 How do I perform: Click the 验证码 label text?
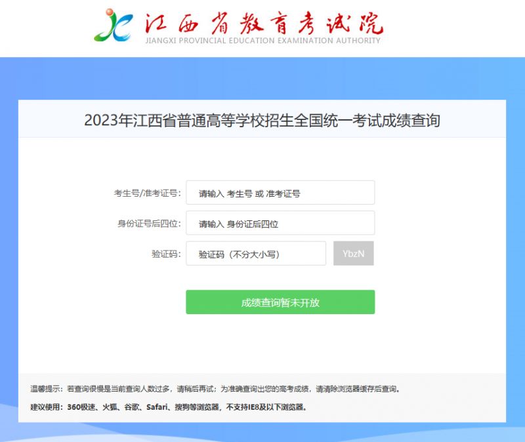coord(166,254)
